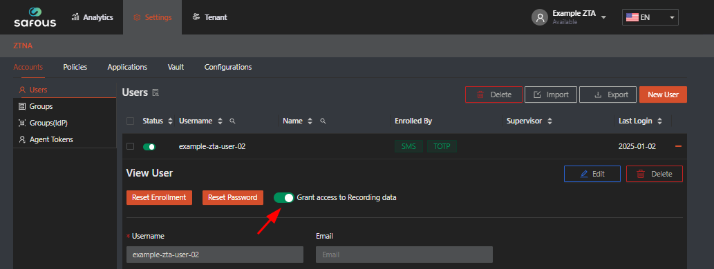Click the New User button
714x269 pixels.
pos(663,94)
